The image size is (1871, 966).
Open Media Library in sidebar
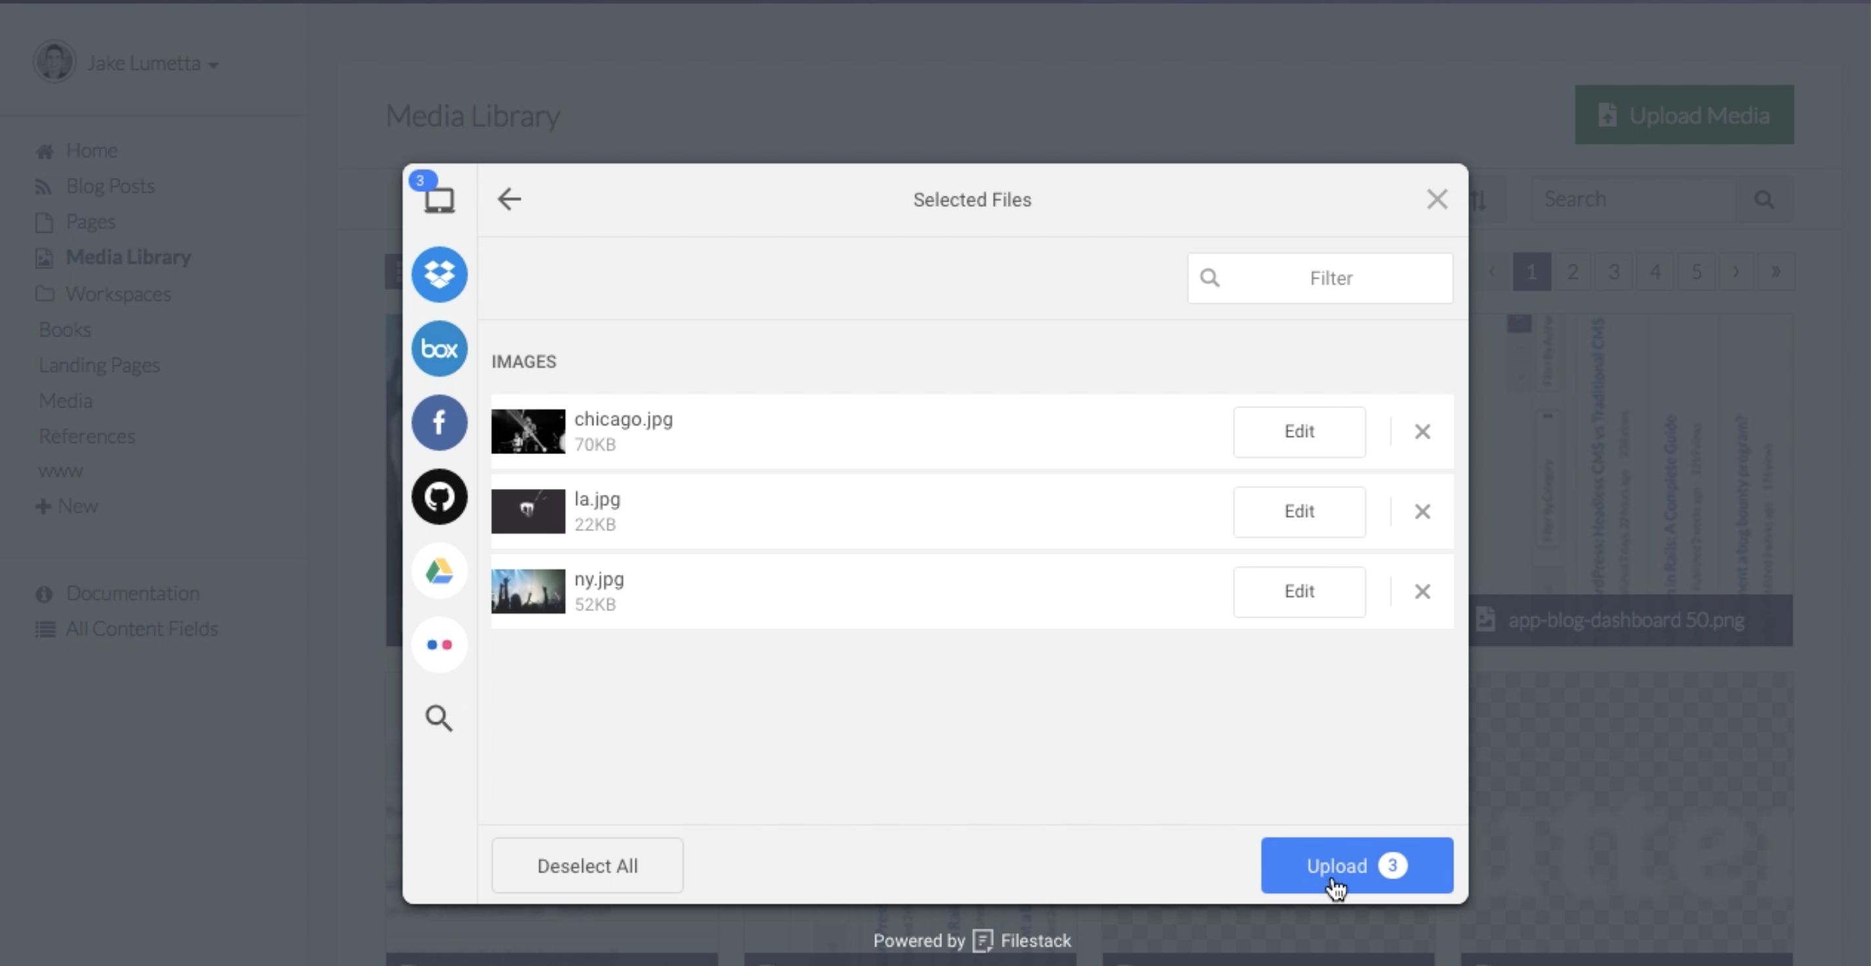[x=128, y=257]
